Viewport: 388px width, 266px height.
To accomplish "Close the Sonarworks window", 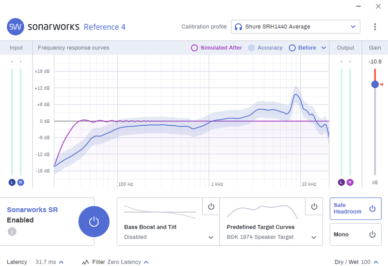I will [378, 6].
